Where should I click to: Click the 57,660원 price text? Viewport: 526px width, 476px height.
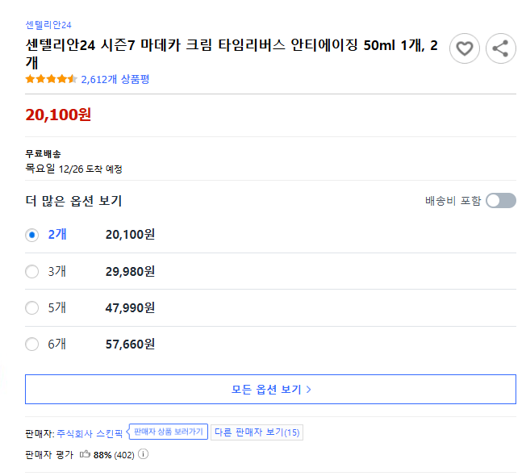(130, 344)
